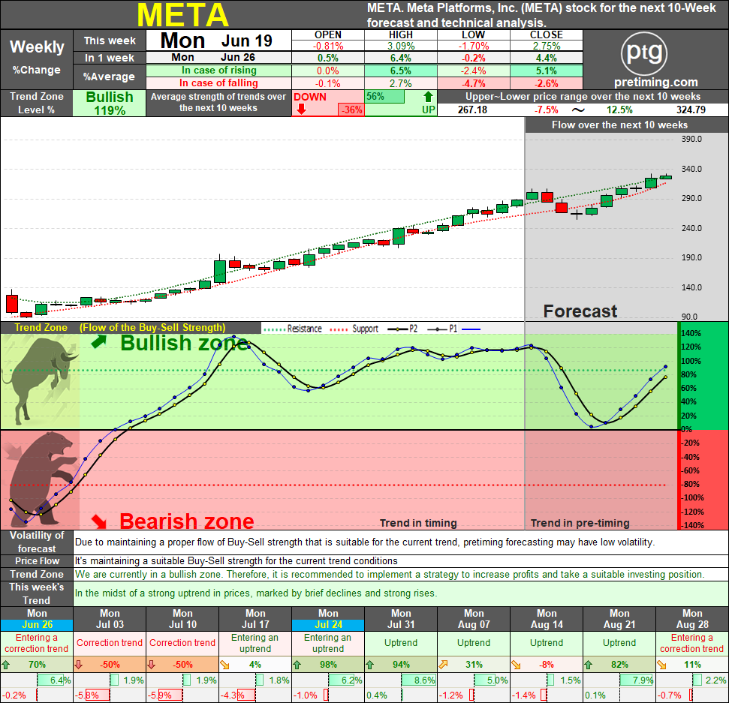729x703 pixels.
Task: Click 'Entering an uptrend' under Jul 17
Action: coord(255,643)
